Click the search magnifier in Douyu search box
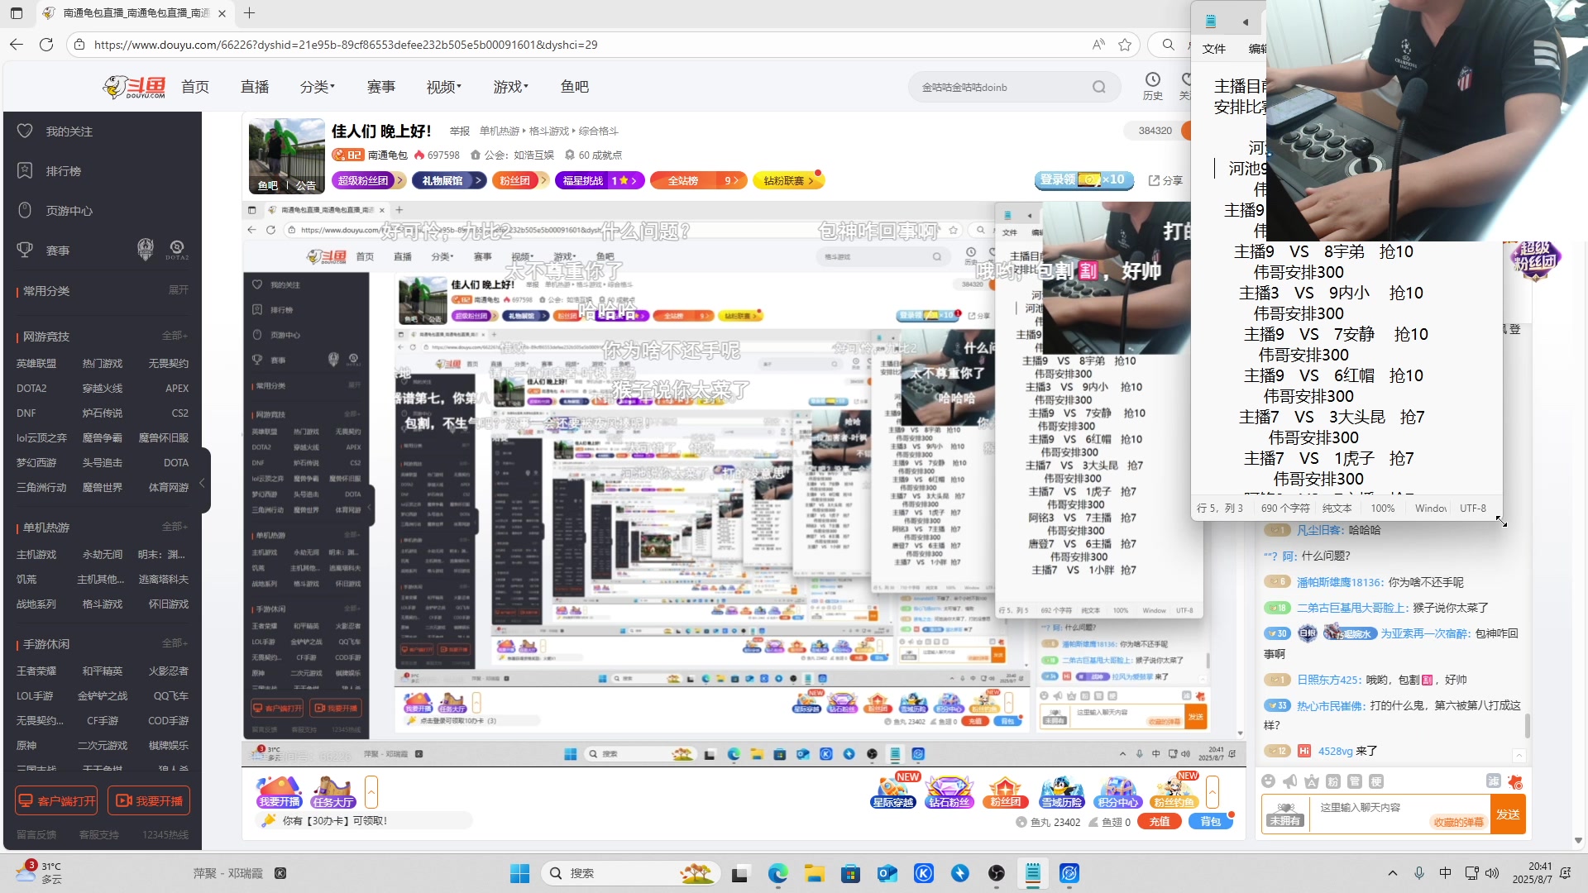The image size is (1588, 893). click(1098, 87)
